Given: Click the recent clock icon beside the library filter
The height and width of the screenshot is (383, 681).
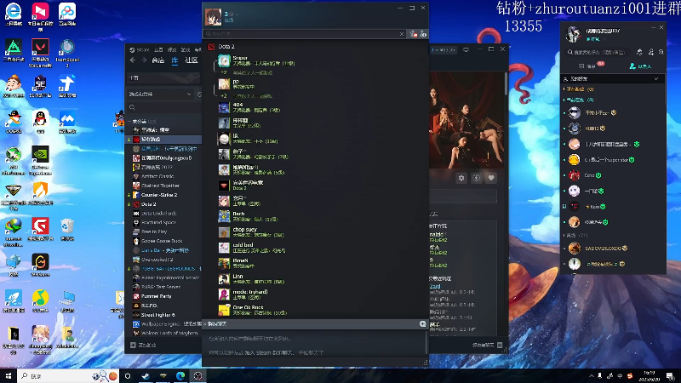Looking at the screenshot, I should point(199,94).
